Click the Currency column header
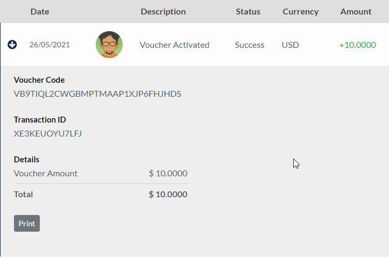Viewport: 389px width, 258px height. pyautogui.click(x=301, y=11)
